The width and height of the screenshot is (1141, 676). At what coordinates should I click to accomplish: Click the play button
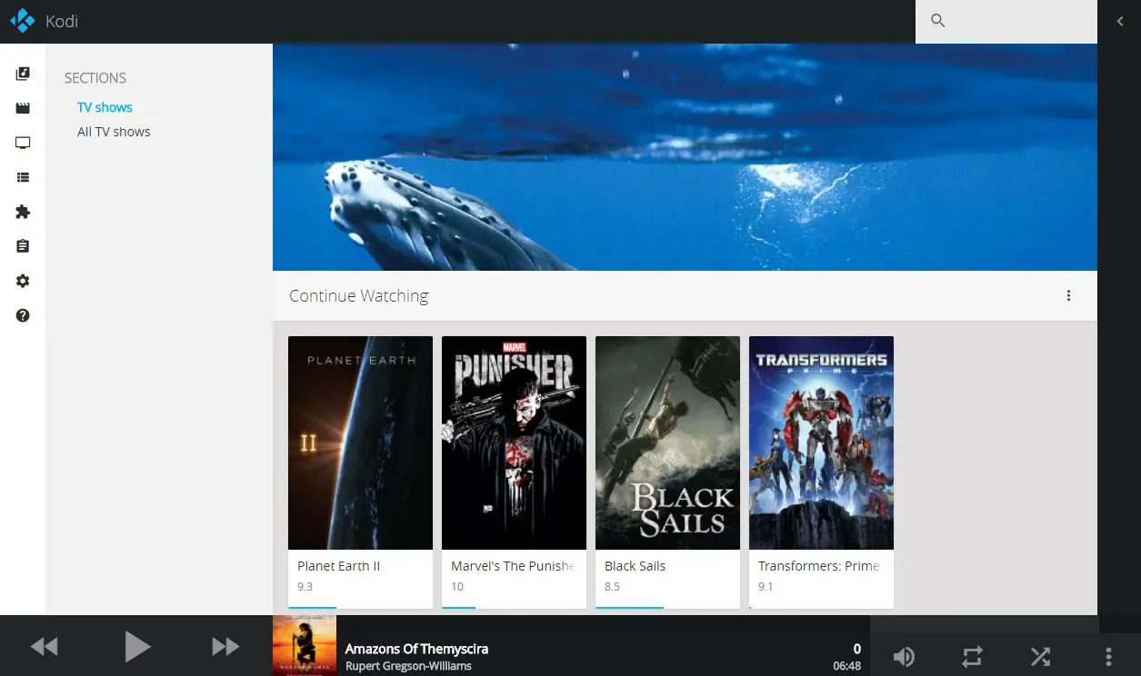tap(136, 646)
